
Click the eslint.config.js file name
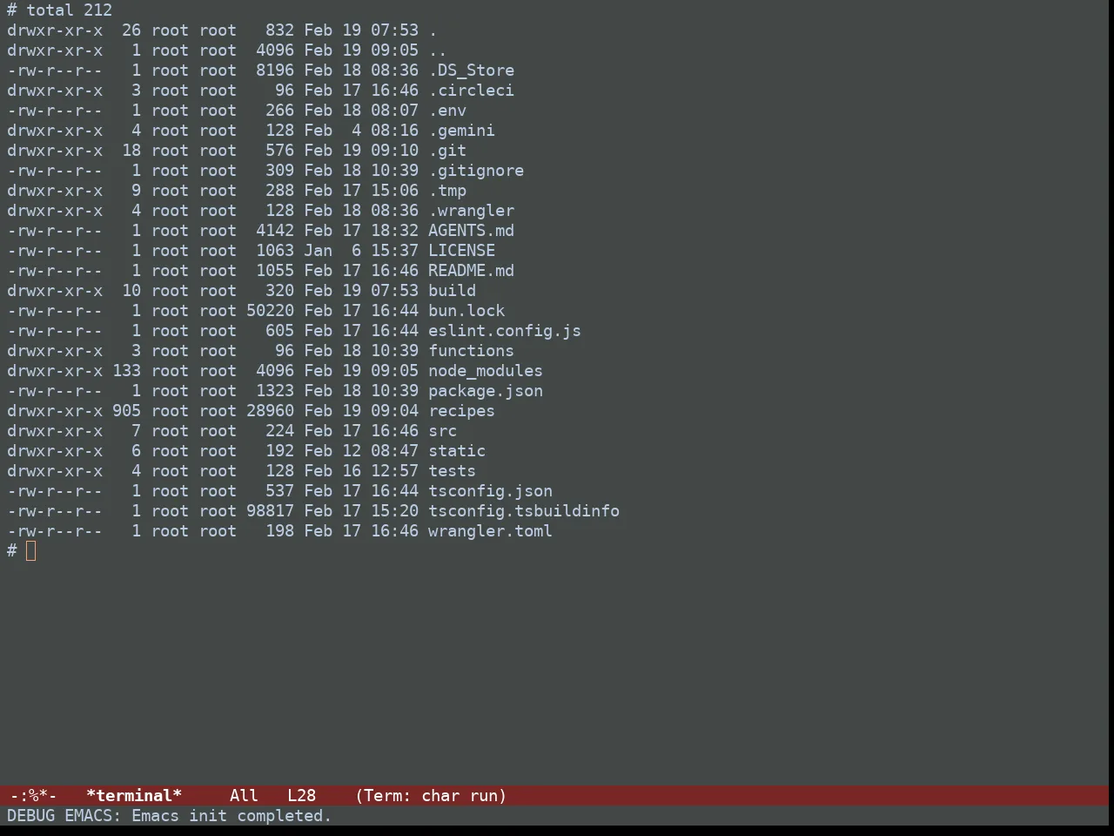coord(504,330)
